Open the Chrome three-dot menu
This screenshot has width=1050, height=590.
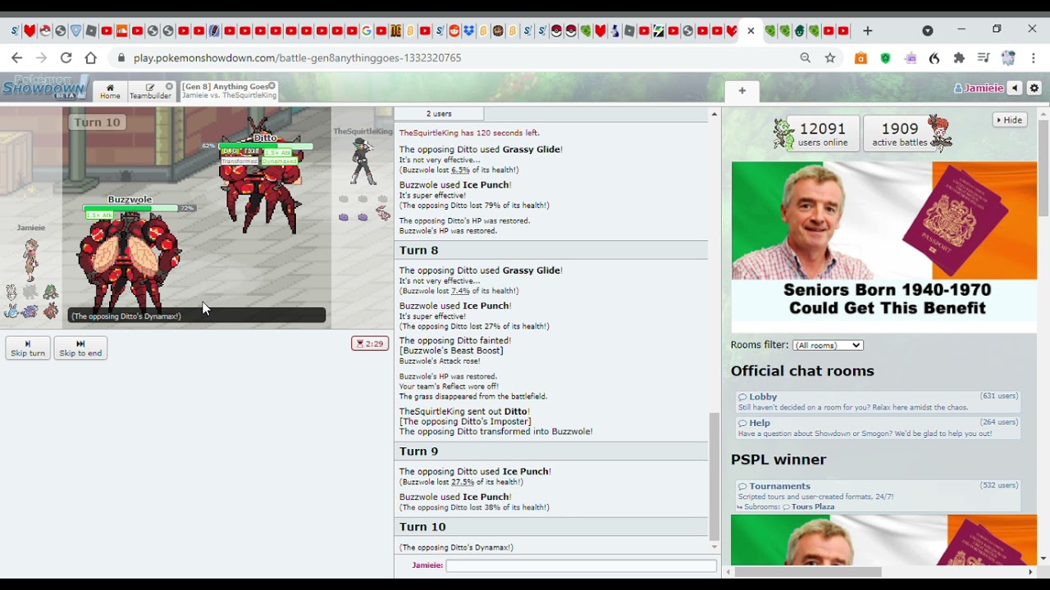coord(1034,58)
